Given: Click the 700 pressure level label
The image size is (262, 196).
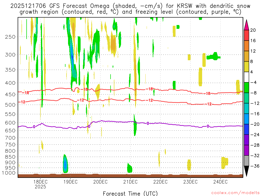Looking at the screenshot, I should coord(10,138).
